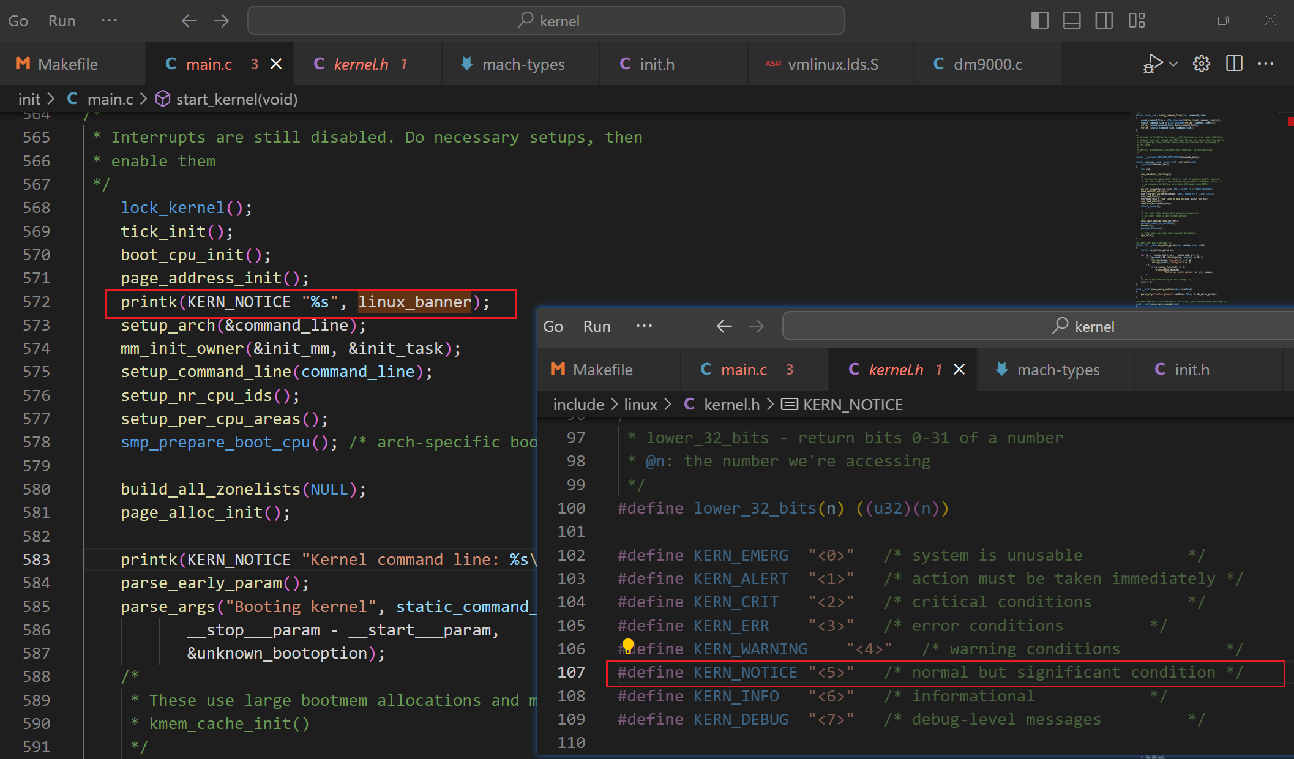
Task: Click the kernel search bar in main window
Action: pyautogui.click(x=546, y=21)
